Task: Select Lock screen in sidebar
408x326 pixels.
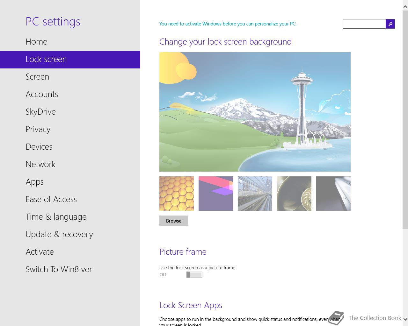Action: click(x=70, y=60)
